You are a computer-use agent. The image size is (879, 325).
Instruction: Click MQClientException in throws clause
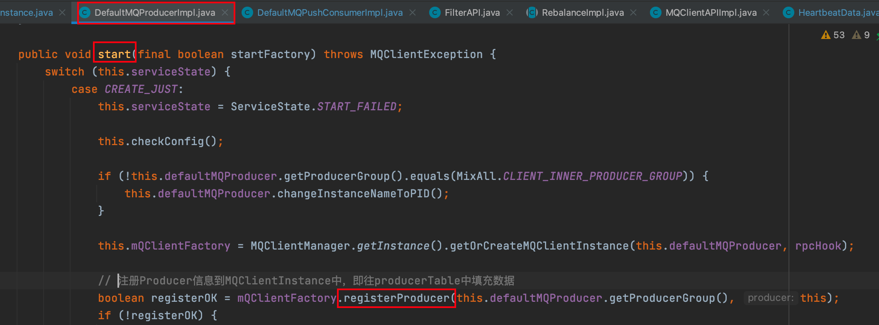click(x=426, y=54)
